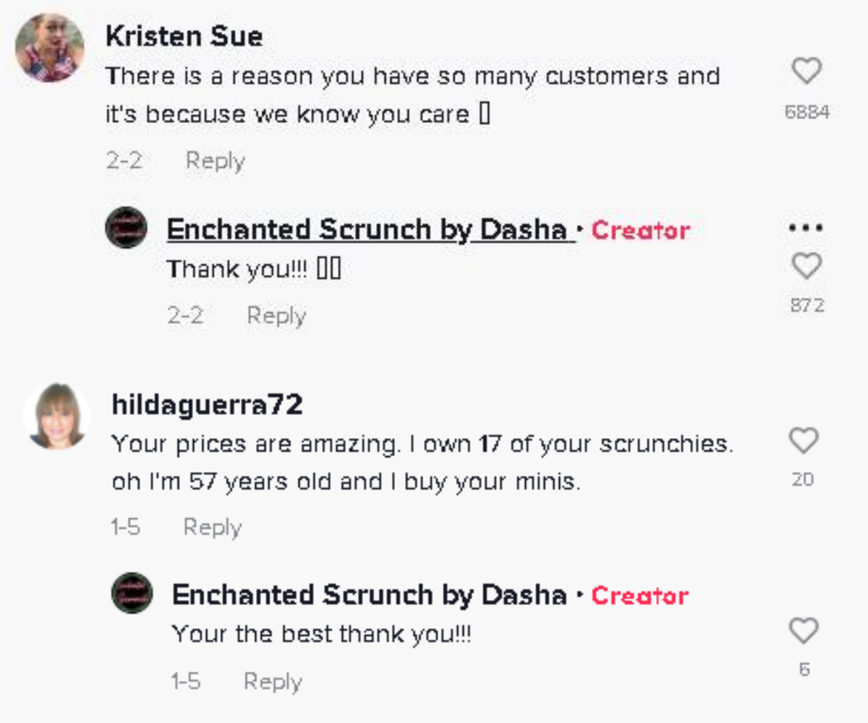
Task: Open three-dot menu on creator reply
Action: [x=807, y=228]
